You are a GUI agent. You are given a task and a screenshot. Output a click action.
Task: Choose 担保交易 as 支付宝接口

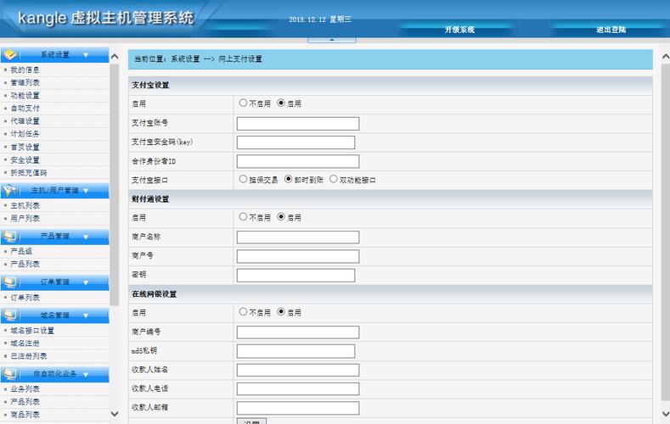[243, 179]
